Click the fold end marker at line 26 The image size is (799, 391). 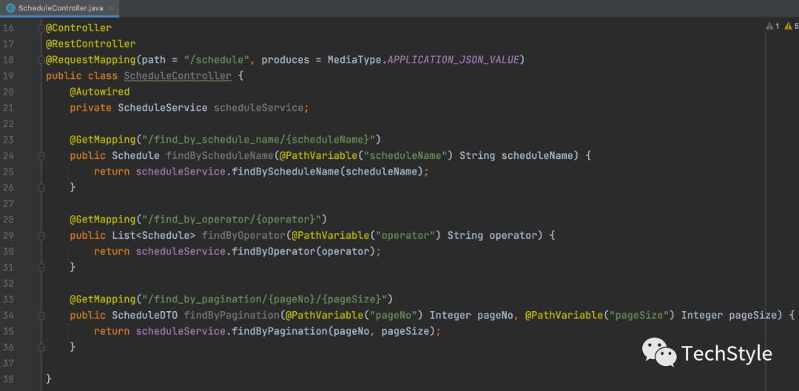point(41,187)
